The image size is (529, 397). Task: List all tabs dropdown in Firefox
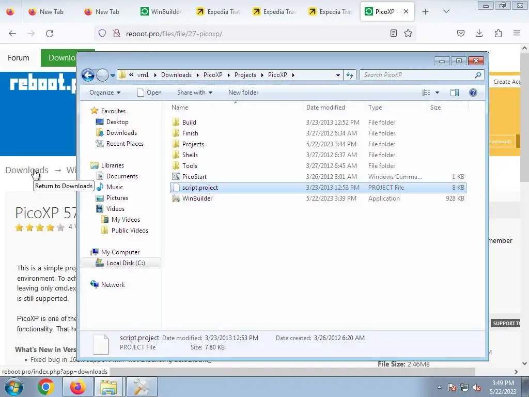pos(446,11)
